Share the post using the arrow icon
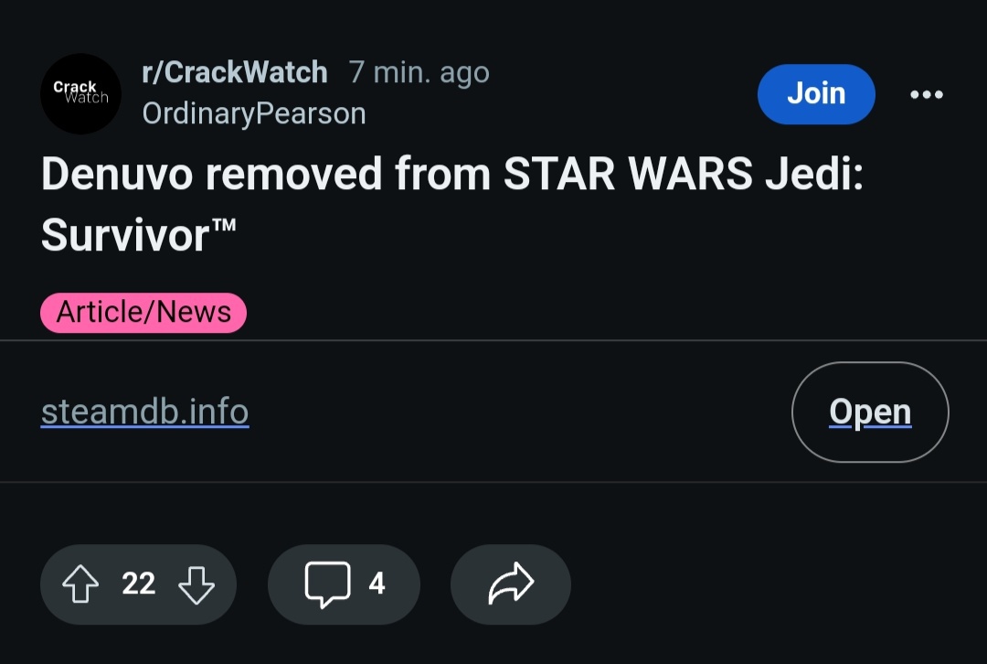This screenshot has height=664, width=987. 510,584
